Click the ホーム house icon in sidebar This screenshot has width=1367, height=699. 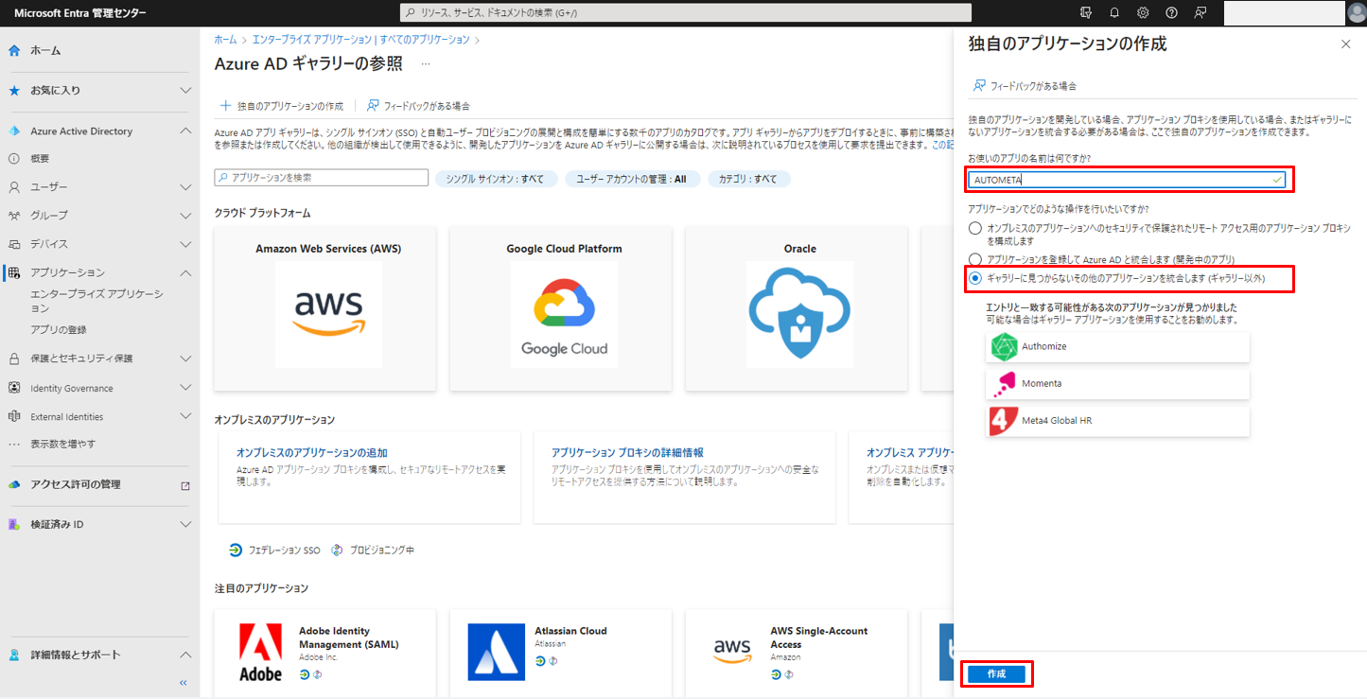14,50
